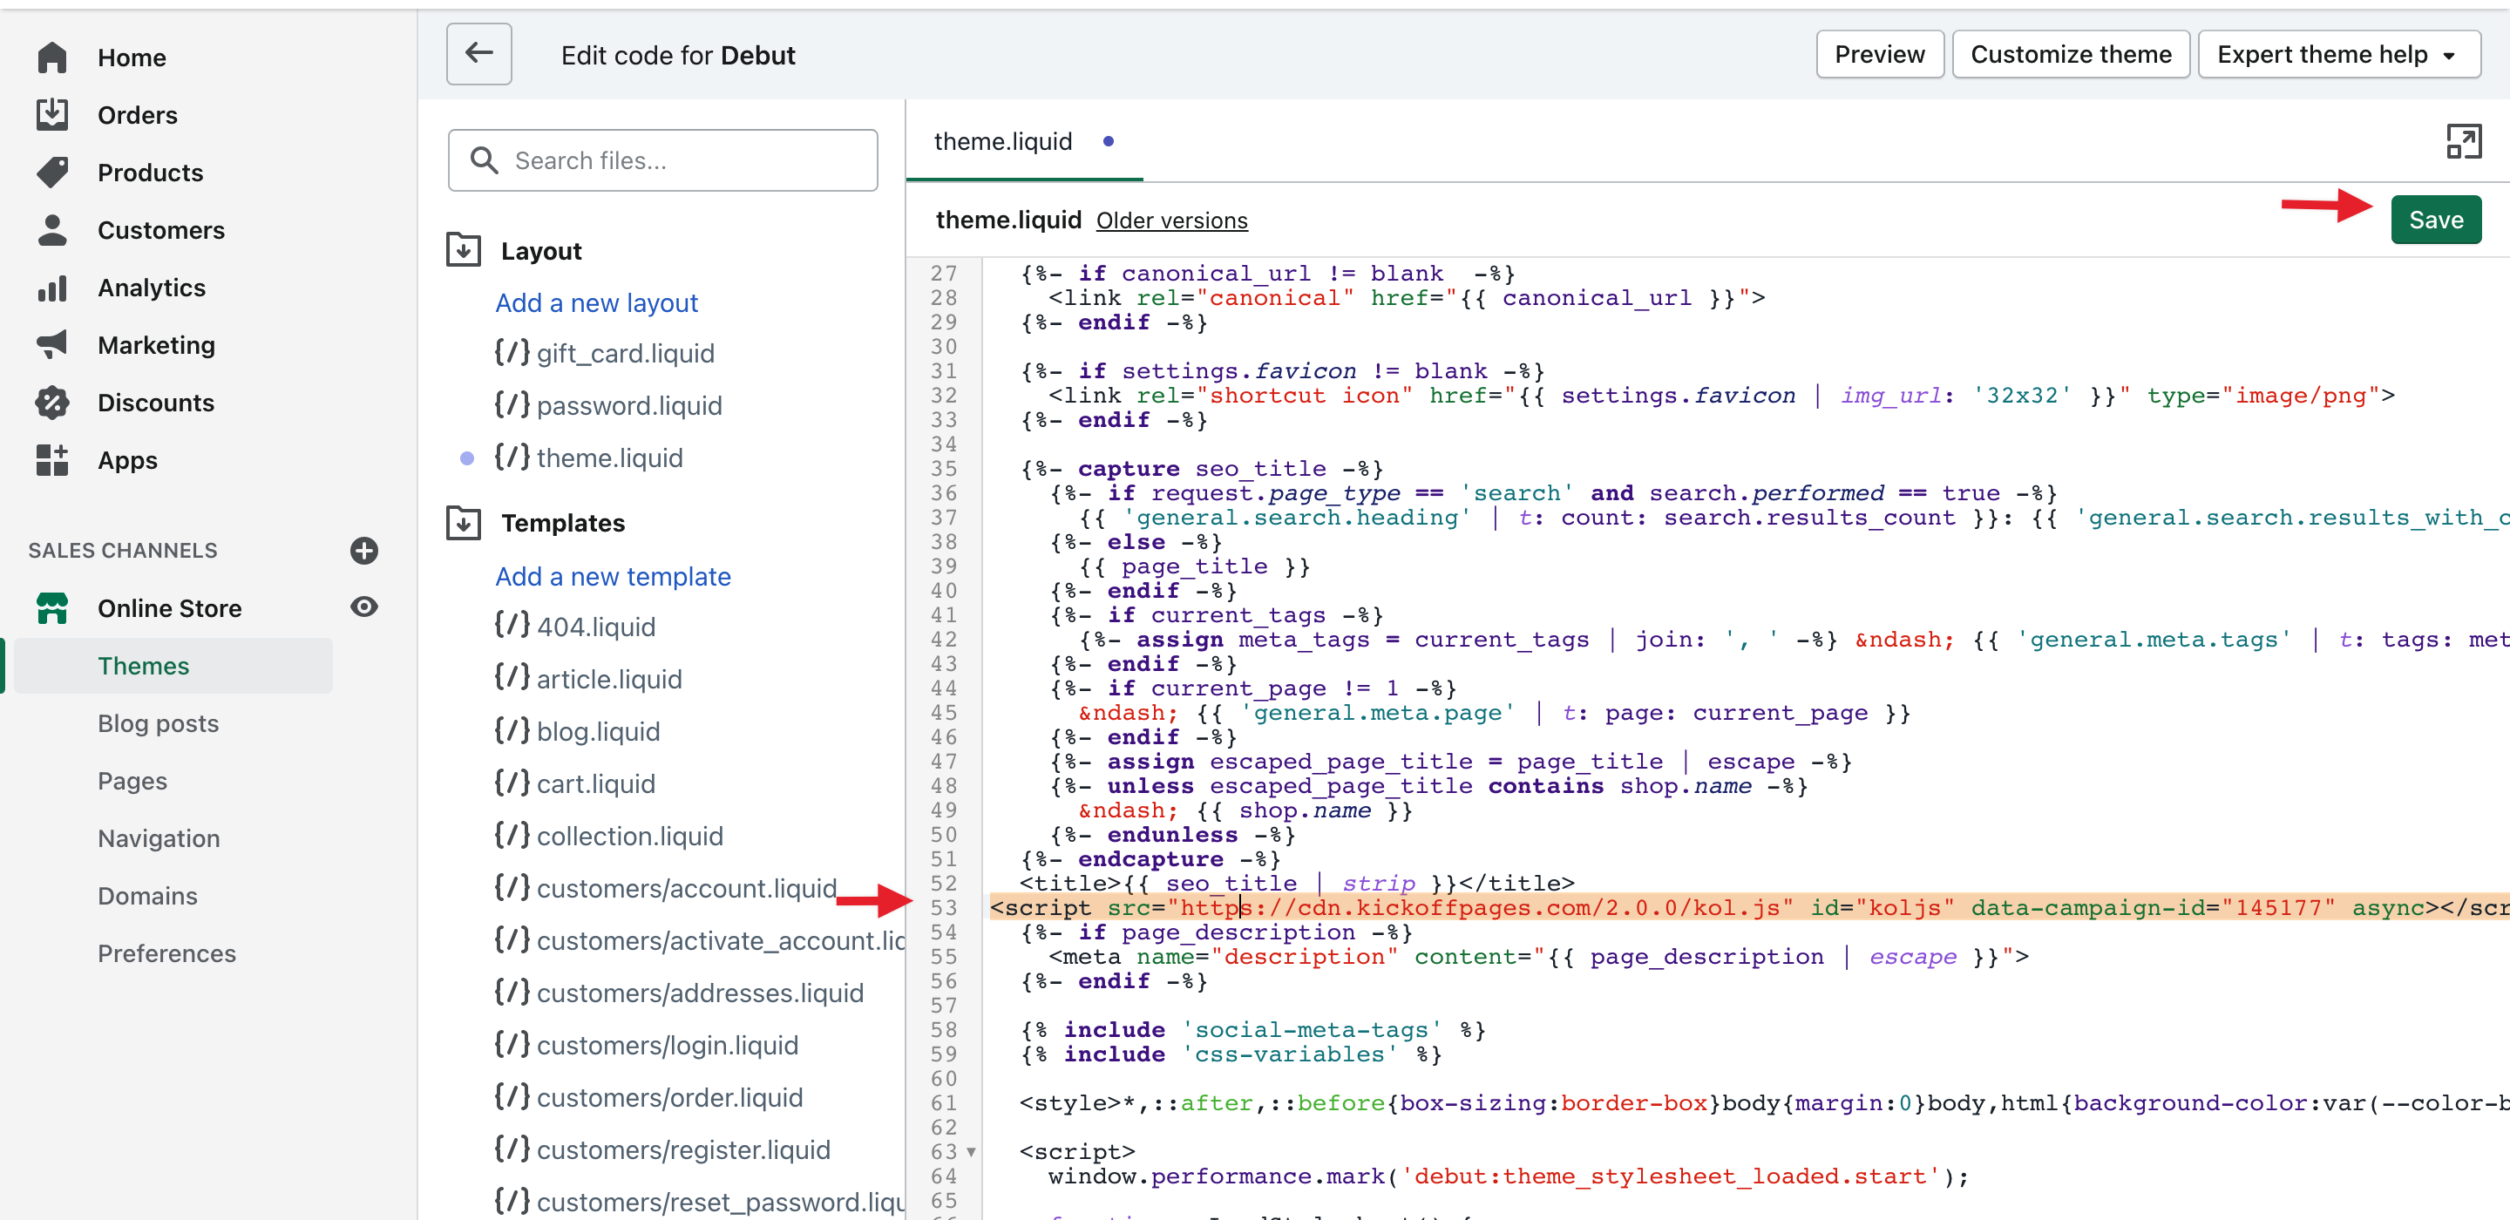
Task: Click 'social-meta-tags' include line
Action: pos(1252,1030)
